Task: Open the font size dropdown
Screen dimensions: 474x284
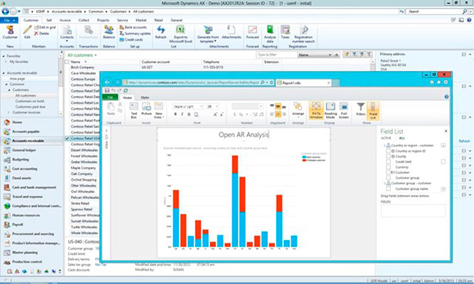Action: coord(216,107)
